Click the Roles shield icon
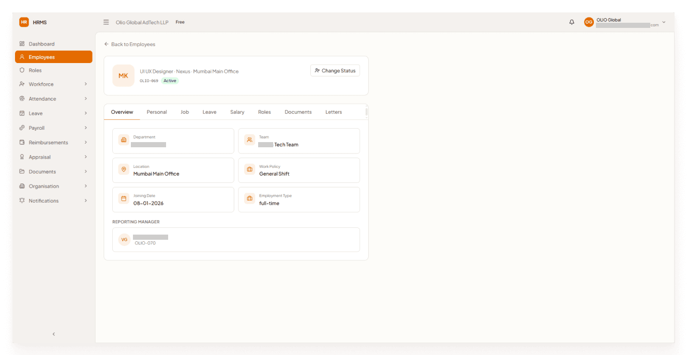This screenshot has height=355, width=687. [22, 70]
